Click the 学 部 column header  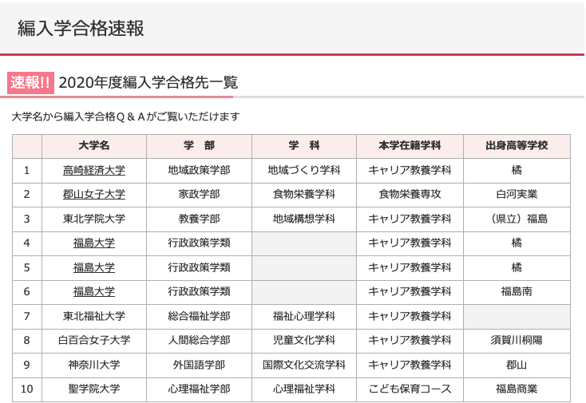click(199, 146)
